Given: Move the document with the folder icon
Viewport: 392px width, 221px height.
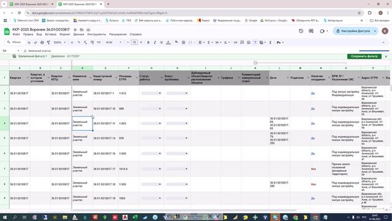Looking at the screenshot, I should click(81, 29).
